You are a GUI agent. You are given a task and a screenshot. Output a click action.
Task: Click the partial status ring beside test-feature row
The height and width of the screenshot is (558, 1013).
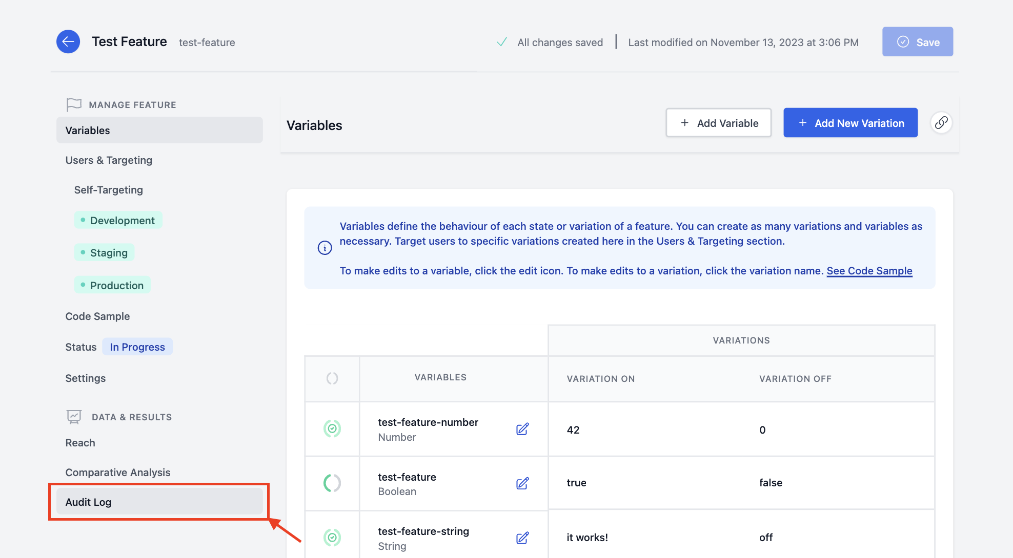click(332, 483)
